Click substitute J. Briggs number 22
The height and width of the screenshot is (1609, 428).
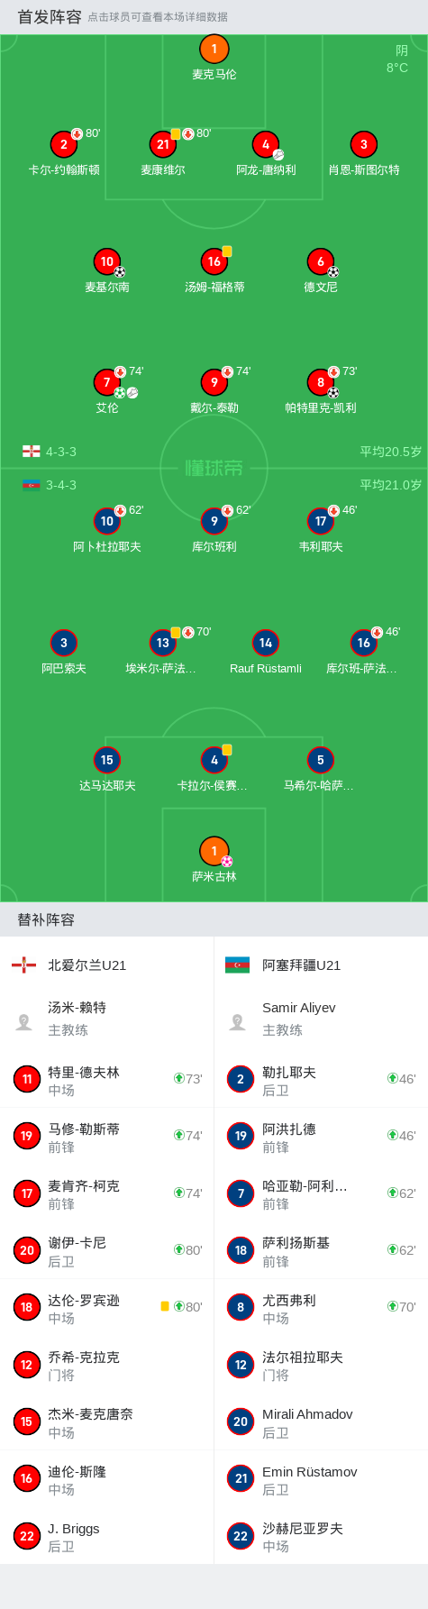[x=27, y=1536]
